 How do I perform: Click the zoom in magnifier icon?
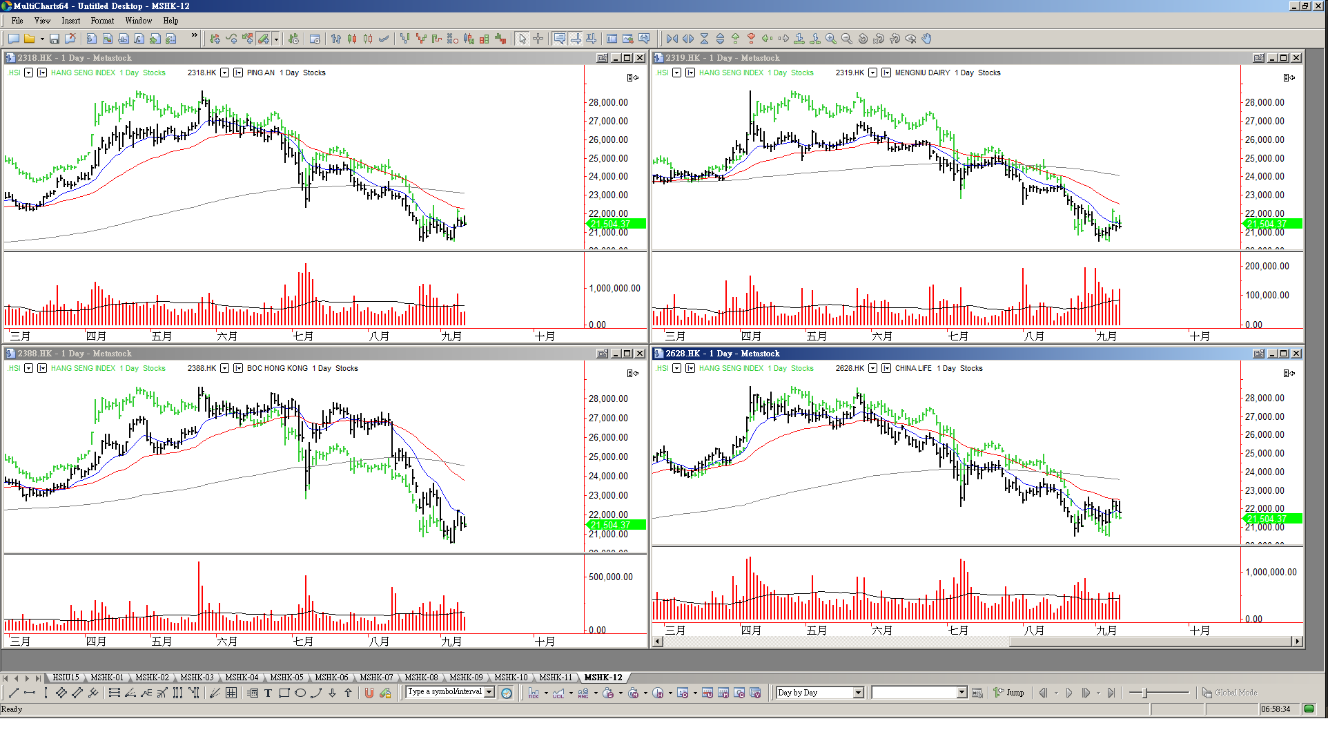[831, 39]
